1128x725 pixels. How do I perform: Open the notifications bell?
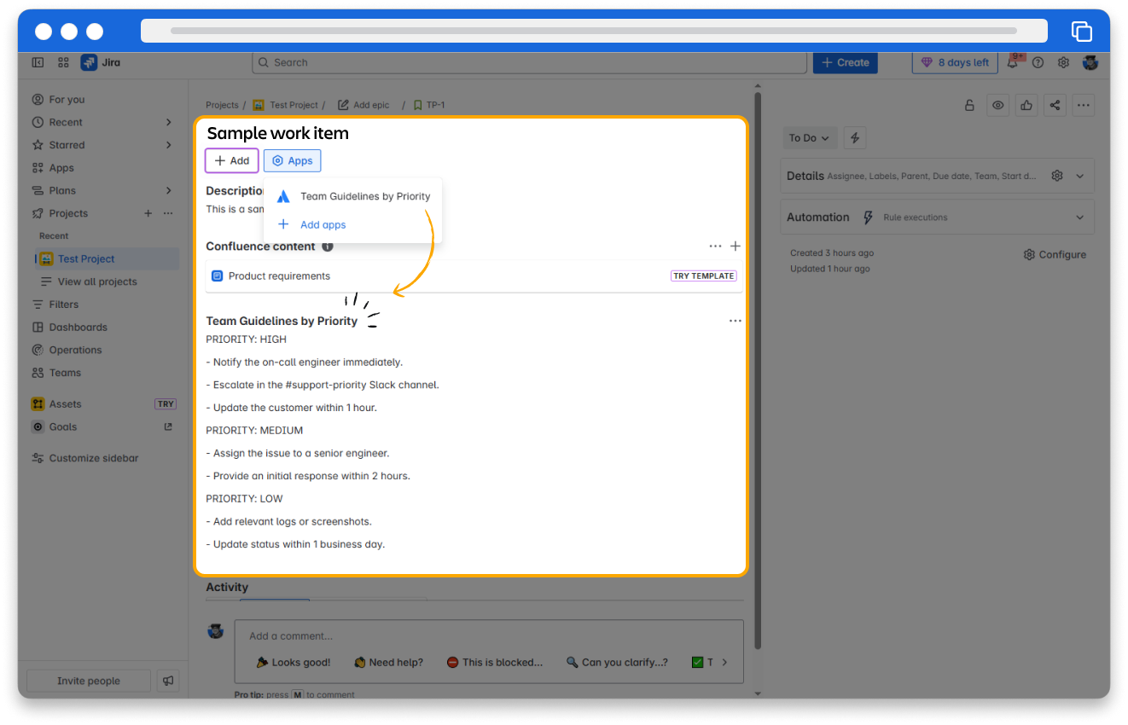point(1014,62)
